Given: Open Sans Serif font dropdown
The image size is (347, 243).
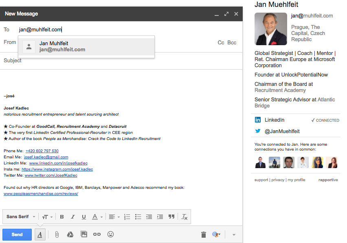Looking at the screenshot, I should coord(21,217).
